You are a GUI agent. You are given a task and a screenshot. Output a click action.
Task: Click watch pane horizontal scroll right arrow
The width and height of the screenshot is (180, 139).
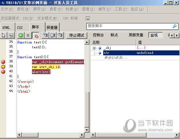click(x=177, y=135)
